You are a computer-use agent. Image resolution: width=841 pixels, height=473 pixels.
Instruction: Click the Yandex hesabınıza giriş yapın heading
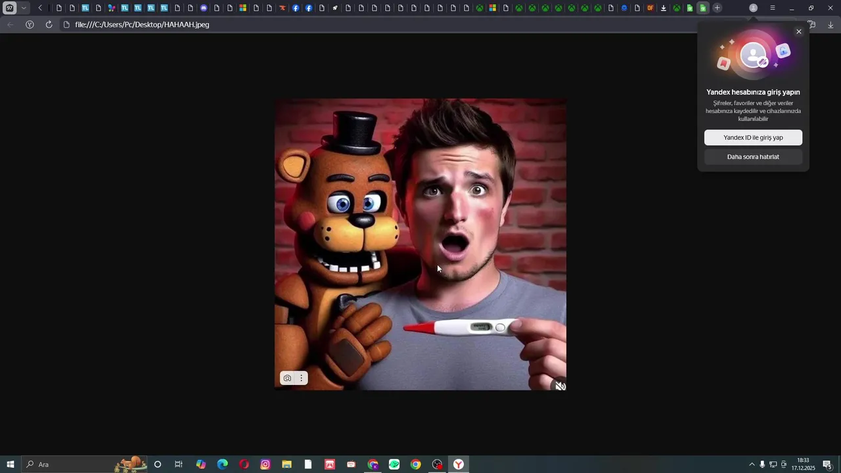[x=753, y=92]
